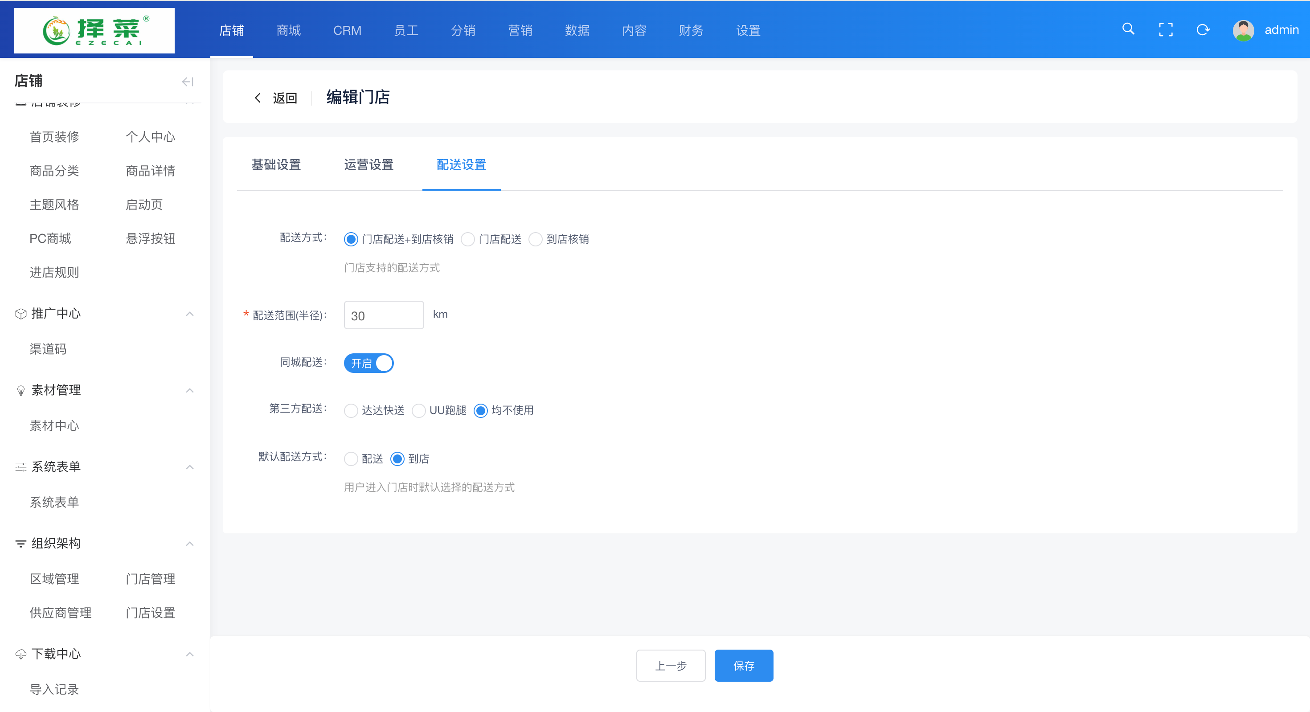Click the 保存 button

[x=744, y=665]
